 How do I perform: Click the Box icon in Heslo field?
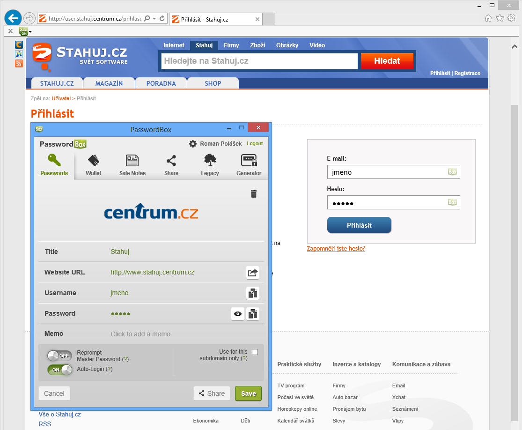452,202
